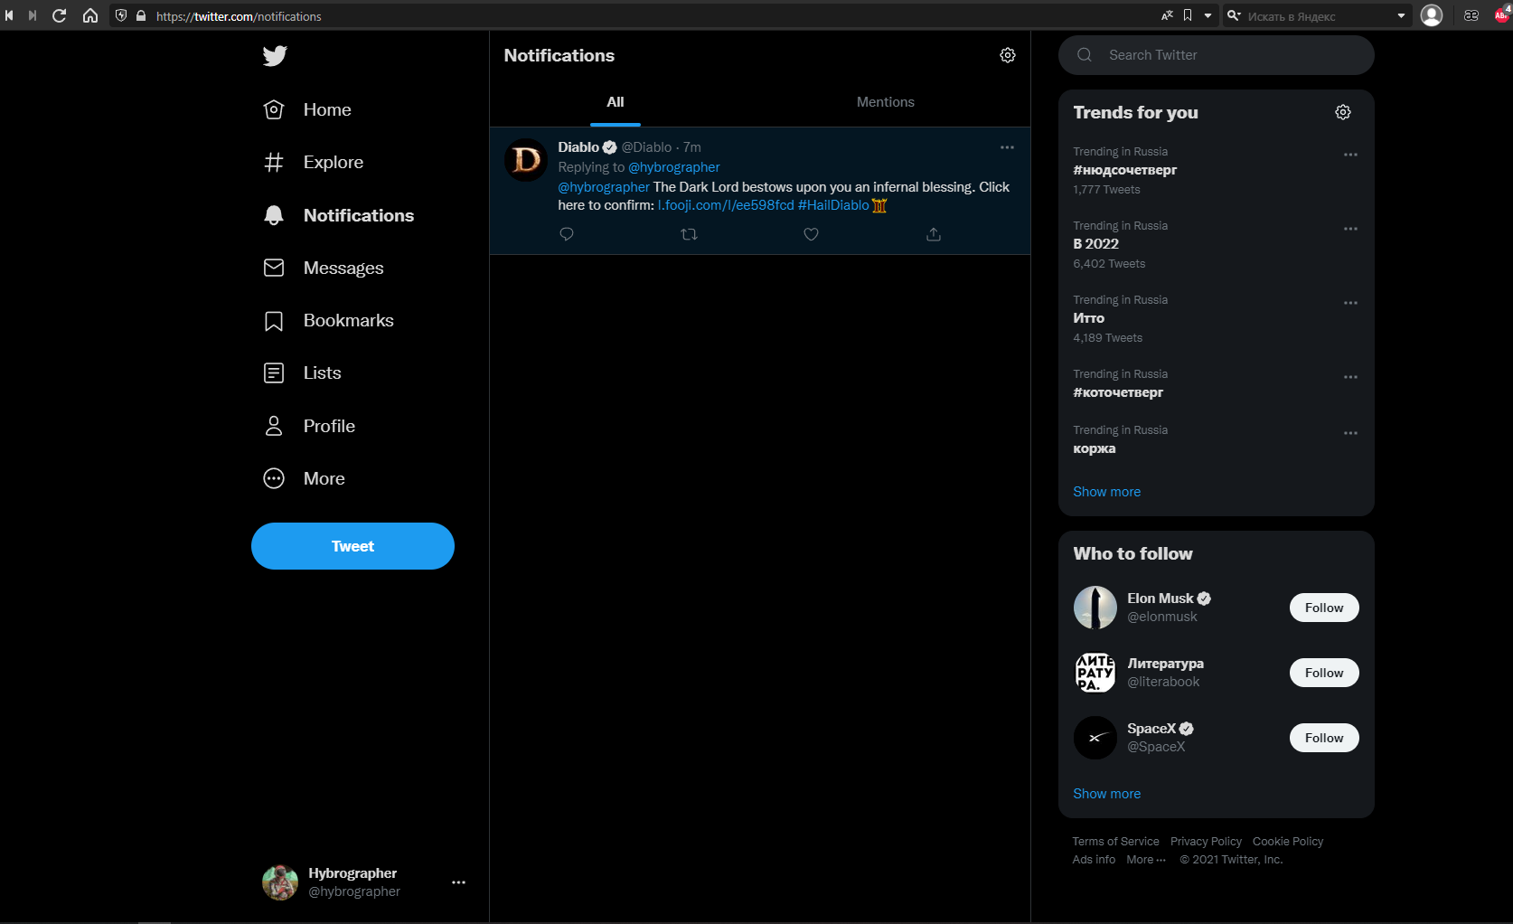Go to browser home page
This screenshot has height=924, width=1513.
click(90, 15)
